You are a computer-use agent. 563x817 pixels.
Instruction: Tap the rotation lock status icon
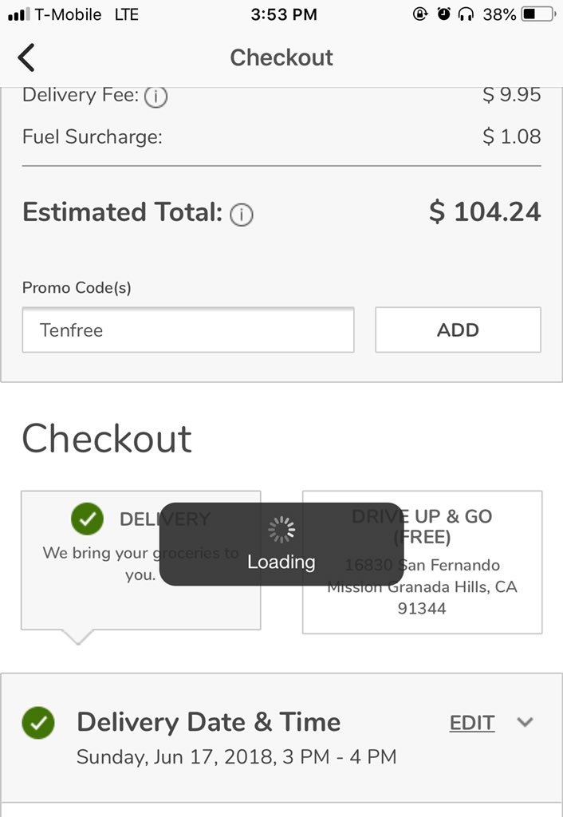420,14
